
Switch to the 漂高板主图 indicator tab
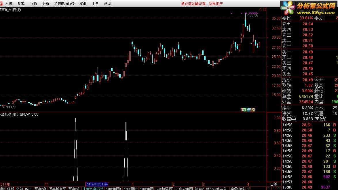[x=57, y=189]
